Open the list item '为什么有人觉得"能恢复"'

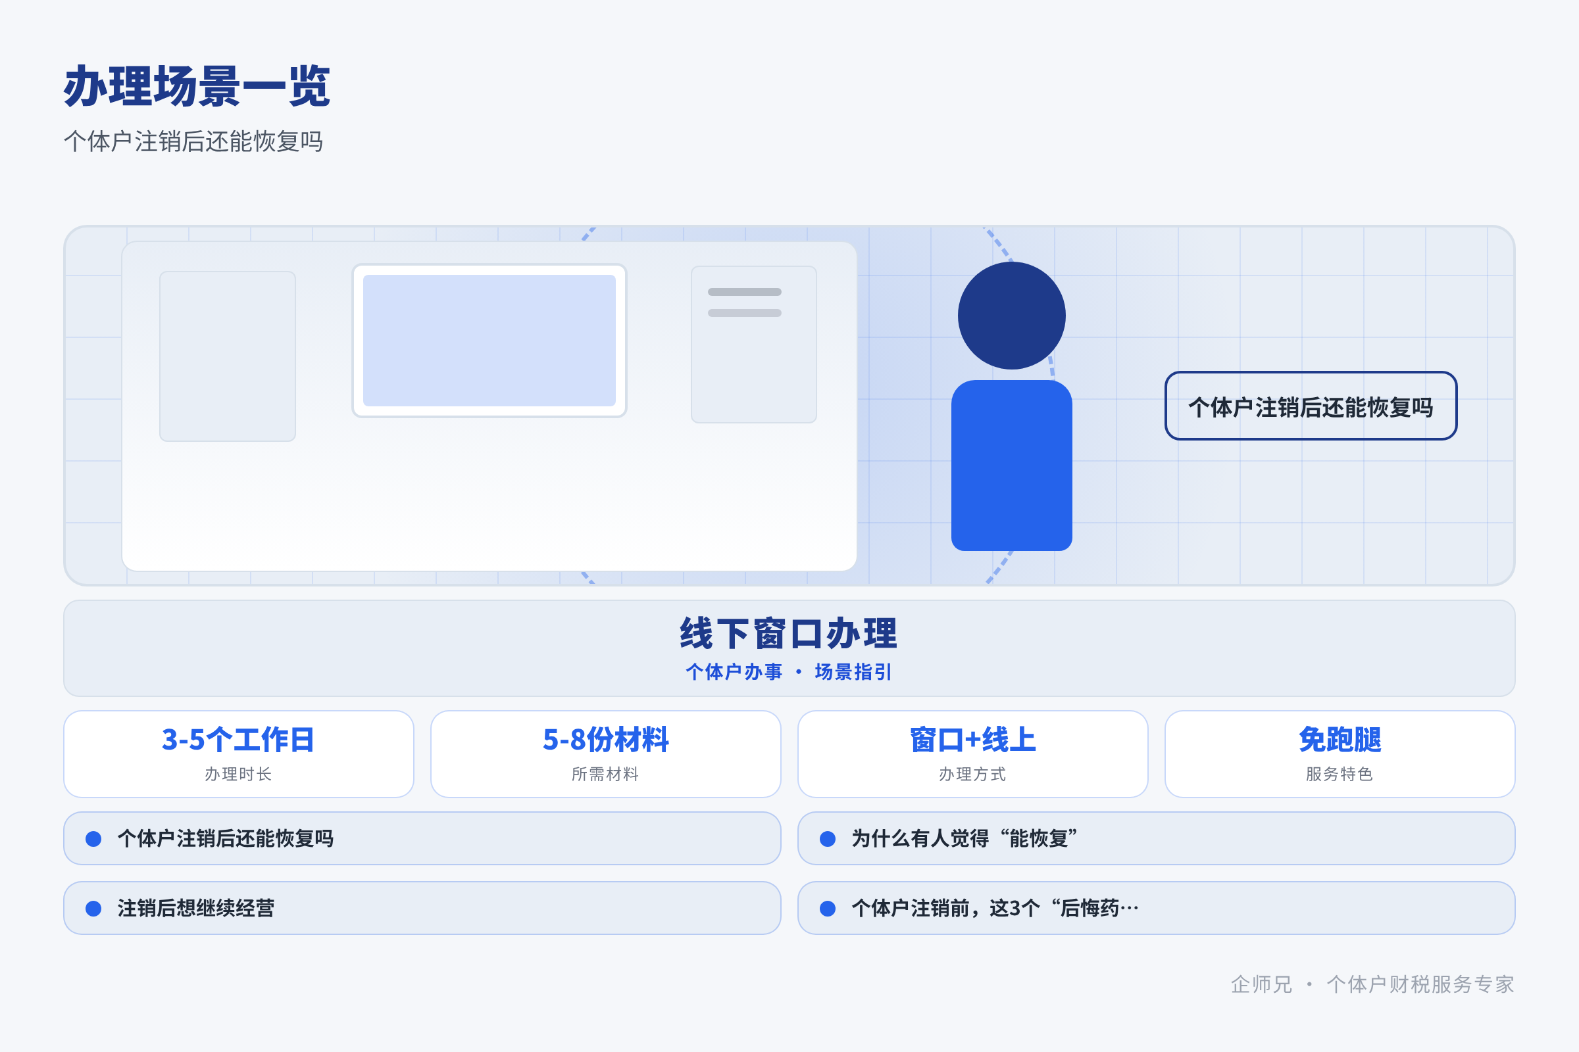[x=1157, y=839]
